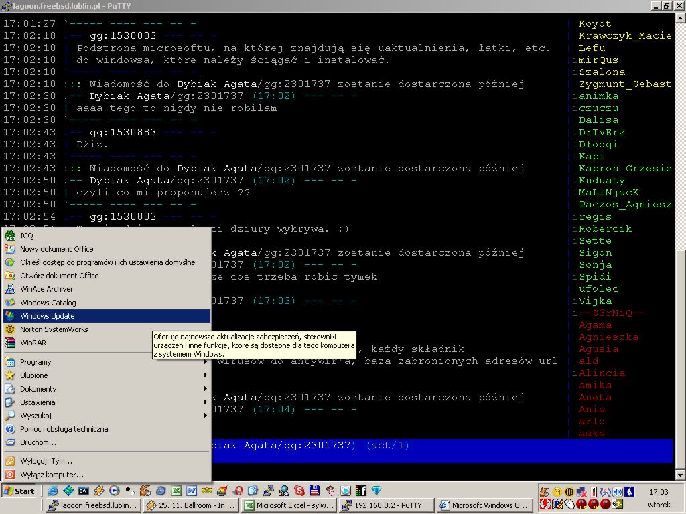Screen dimensions: 686x514
Task: Open 'Pomoc i obsługa techniczna' entry
Action: click(107, 429)
